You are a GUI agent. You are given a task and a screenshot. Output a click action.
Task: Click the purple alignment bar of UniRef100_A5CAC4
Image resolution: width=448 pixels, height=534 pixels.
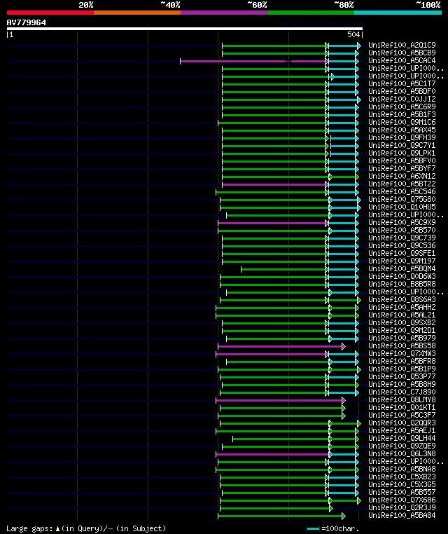click(253, 61)
